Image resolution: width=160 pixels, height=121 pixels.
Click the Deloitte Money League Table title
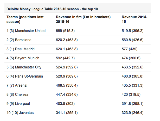point(52,9)
